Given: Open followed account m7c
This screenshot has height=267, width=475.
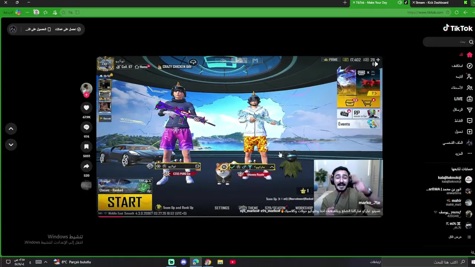Looking at the screenshot, I should (x=459, y=225).
